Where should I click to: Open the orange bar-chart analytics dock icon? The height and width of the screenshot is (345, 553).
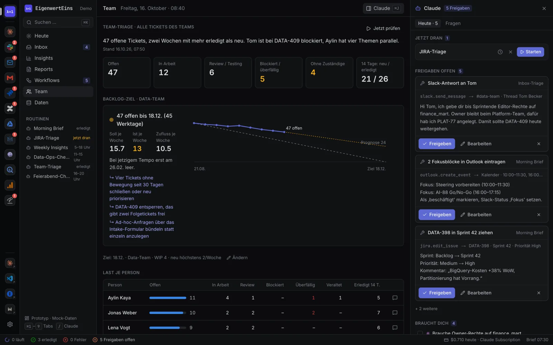tap(10, 185)
